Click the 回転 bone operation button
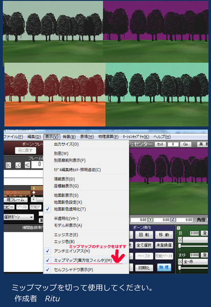Viewport: 211px width, 307px height. pyautogui.click(x=144, y=235)
